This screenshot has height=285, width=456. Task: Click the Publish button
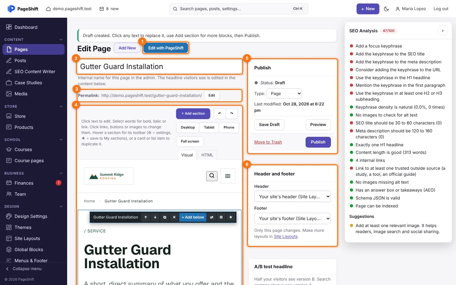point(318,142)
